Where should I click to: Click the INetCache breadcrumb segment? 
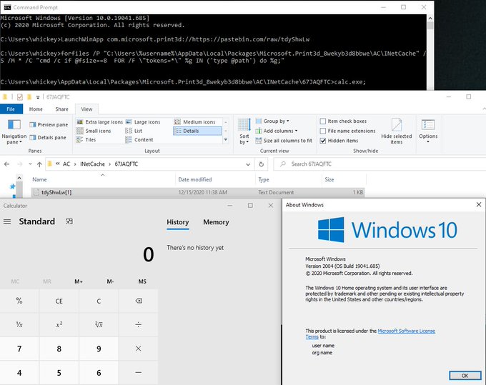coord(92,164)
